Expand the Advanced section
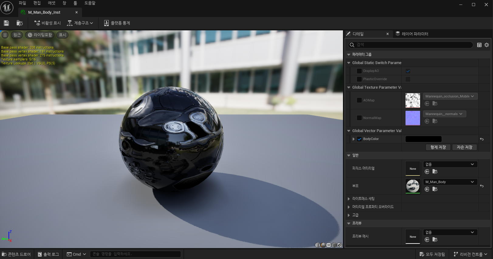The width and height of the screenshot is (493, 259). click(349, 215)
